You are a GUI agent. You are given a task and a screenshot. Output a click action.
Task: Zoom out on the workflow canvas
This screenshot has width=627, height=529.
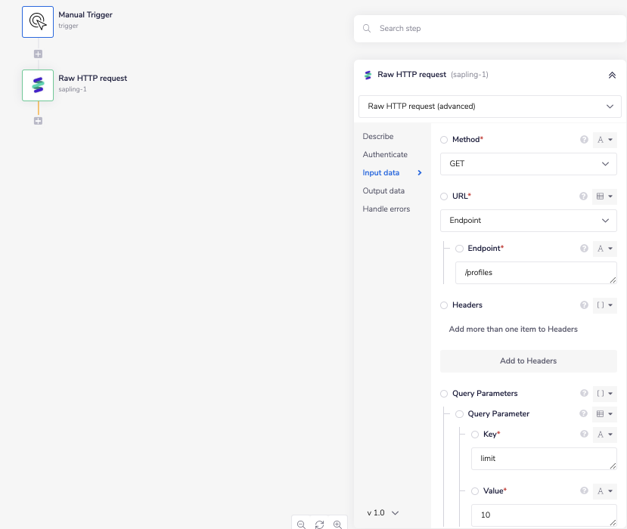301,524
